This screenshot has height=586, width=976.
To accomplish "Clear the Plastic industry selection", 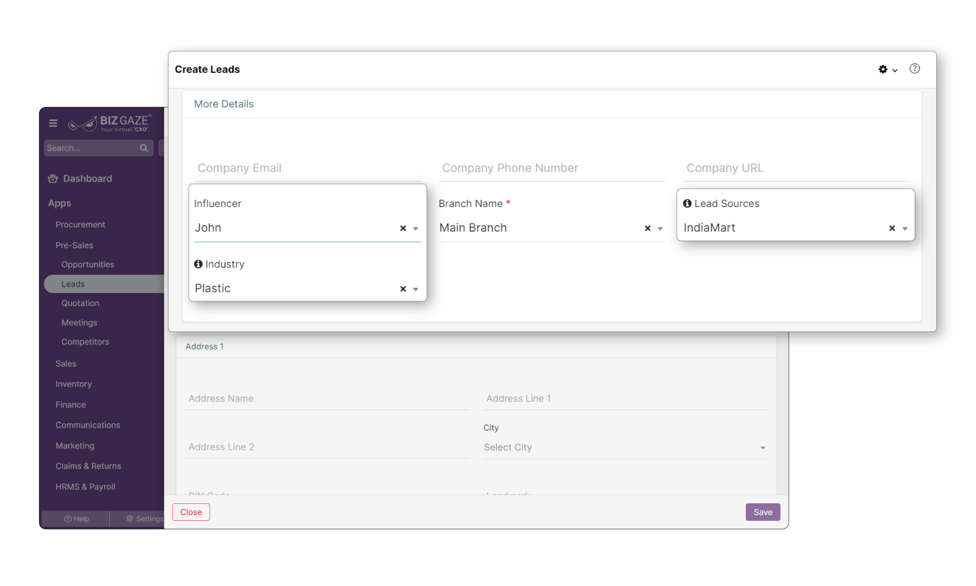I will click(403, 289).
